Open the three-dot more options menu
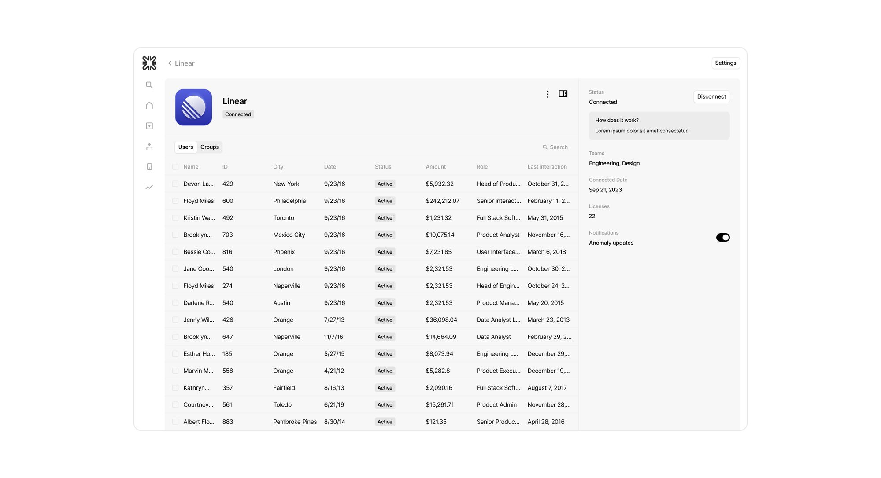Viewport: 881px width, 478px height. pyautogui.click(x=548, y=94)
